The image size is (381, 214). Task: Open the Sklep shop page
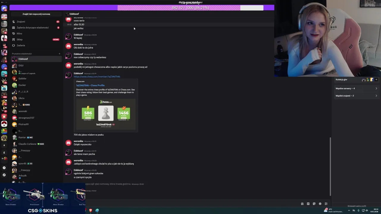(36, 40)
